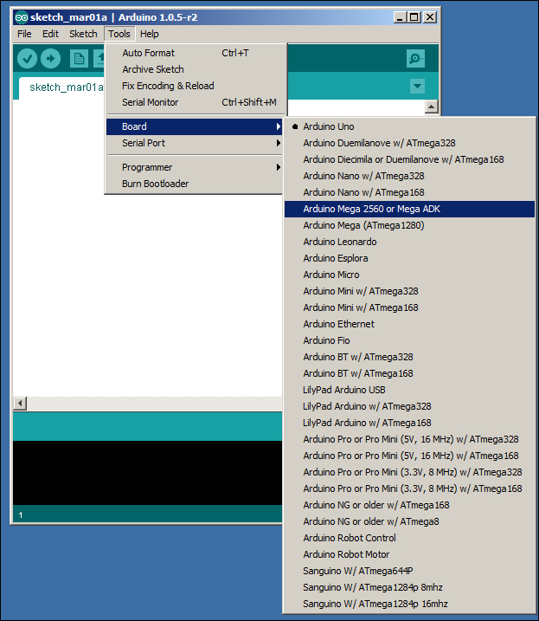Choose Arduino Fio board
This screenshot has width=539, height=621.
pyautogui.click(x=409, y=340)
